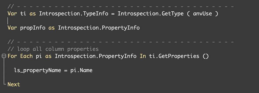Collapse the For Each loop block
Image resolution: width=259 pixels, height=93 pixels.
pyautogui.click(x=4, y=56)
